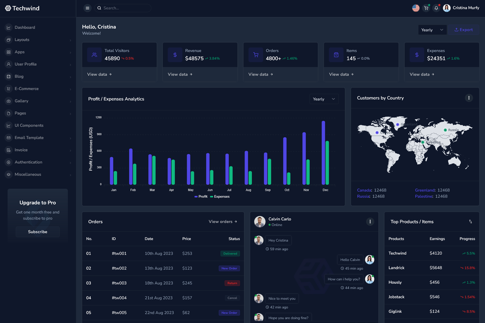This screenshot has height=323, width=485.
Task: Expand the Authentication sidebar menu
Action: point(28,162)
